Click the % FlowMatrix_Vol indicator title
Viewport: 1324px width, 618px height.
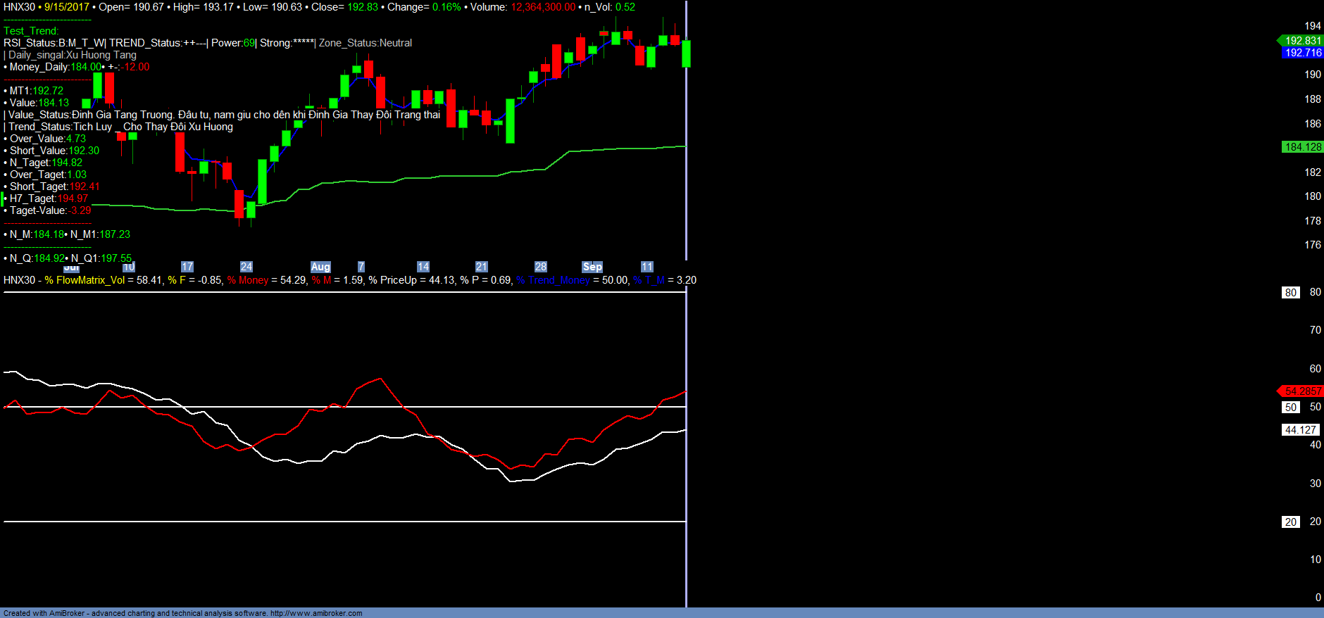pyautogui.click(x=85, y=280)
